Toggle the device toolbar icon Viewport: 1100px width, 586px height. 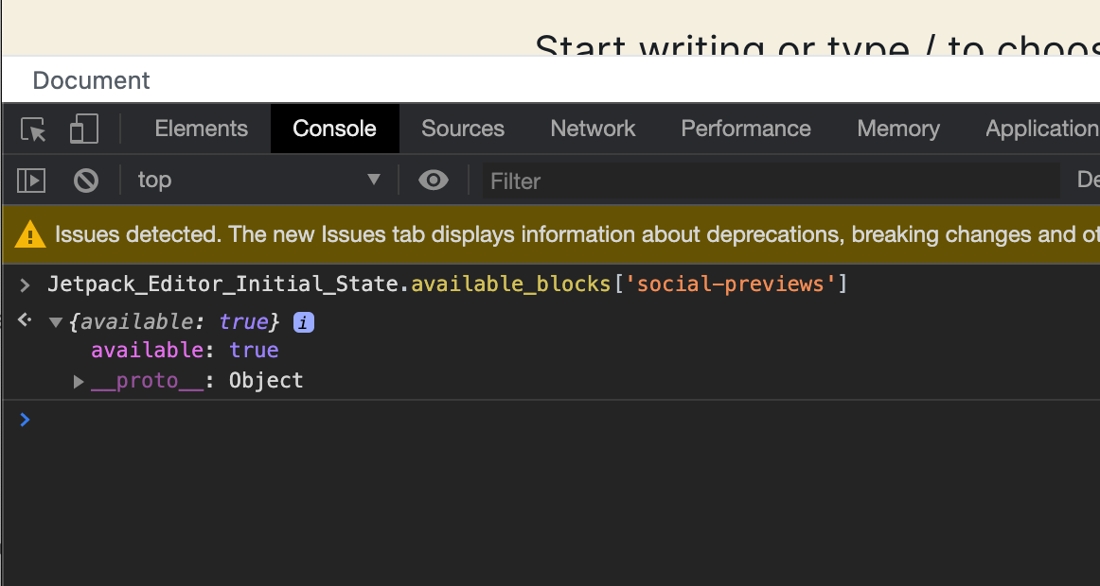tap(84, 129)
